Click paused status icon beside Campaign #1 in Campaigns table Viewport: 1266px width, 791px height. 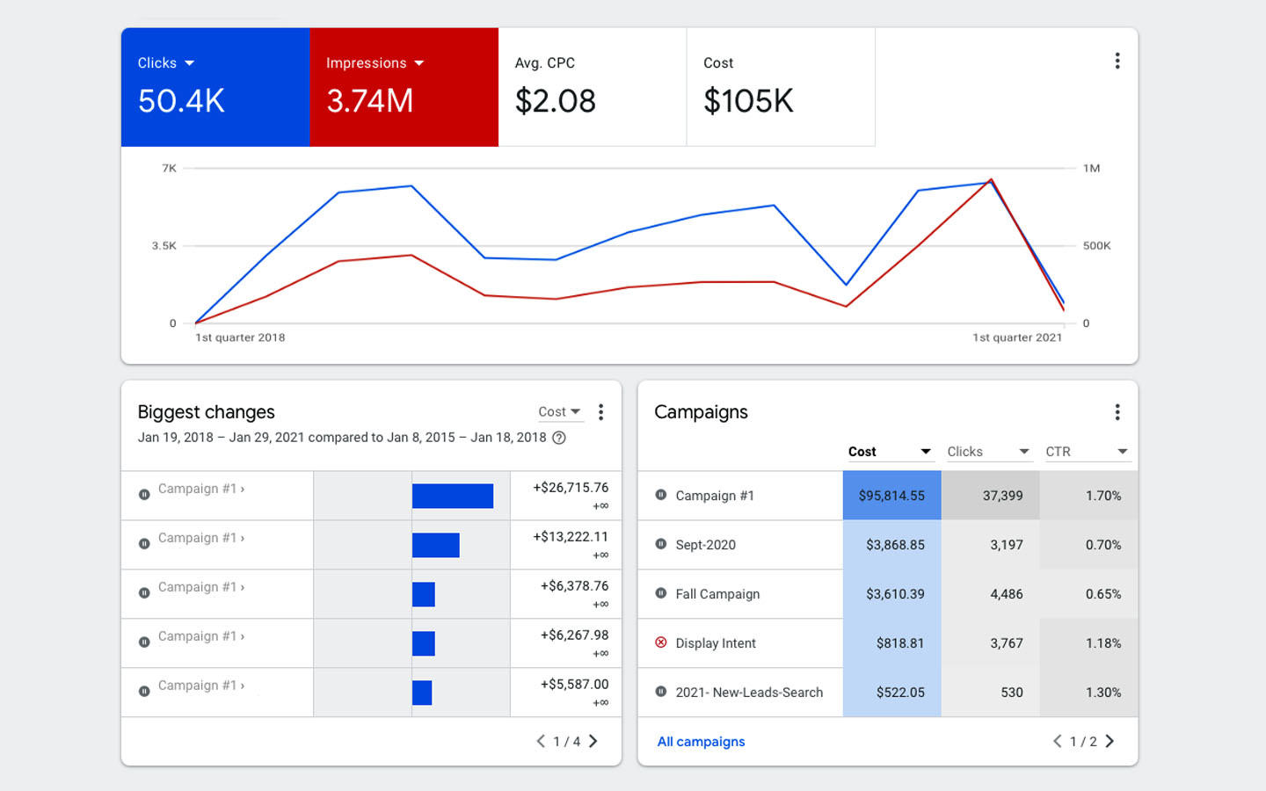coord(661,495)
